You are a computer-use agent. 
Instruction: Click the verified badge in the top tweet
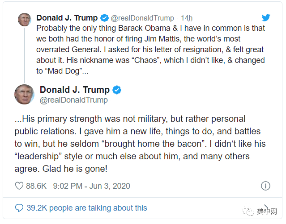(x=104, y=18)
